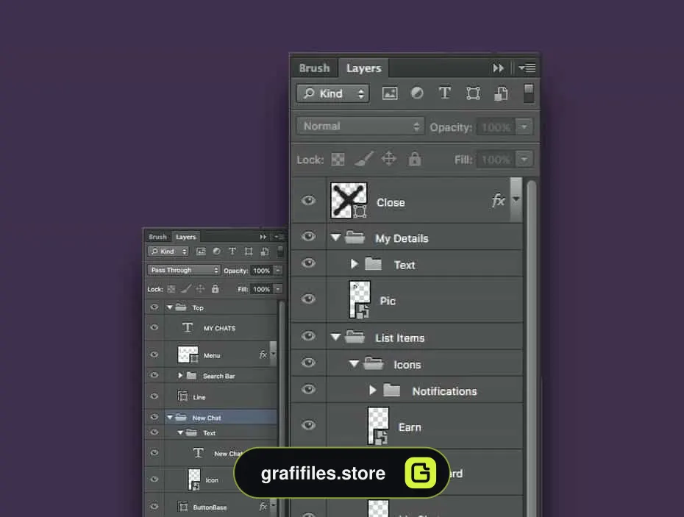Open the Normal blend mode dropdown
684x517 pixels.
coord(360,126)
